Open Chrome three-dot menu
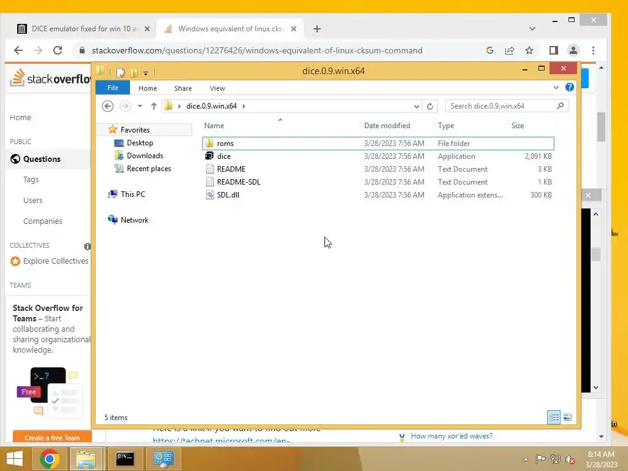Image resolution: width=628 pixels, height=471 pixels. (x=593, y=50)
